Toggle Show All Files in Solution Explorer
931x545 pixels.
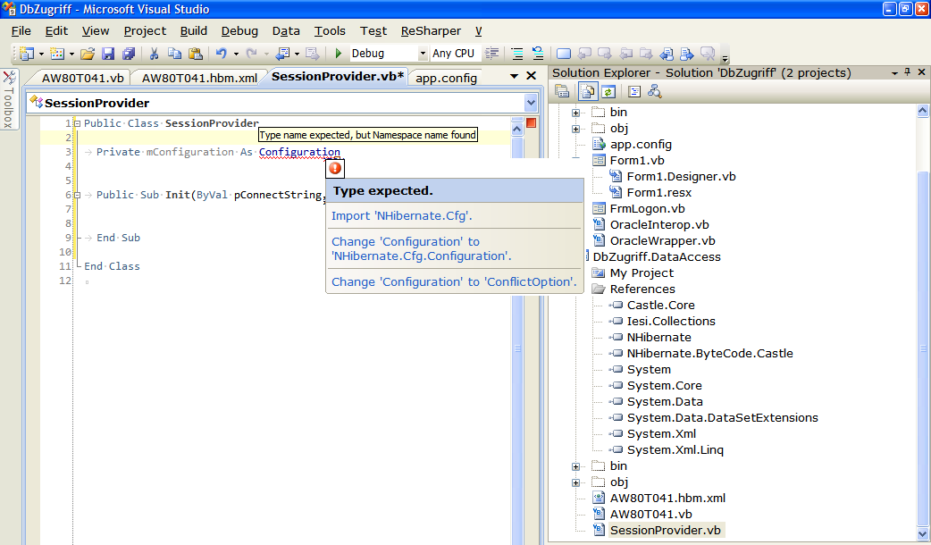tap(587, 91)
